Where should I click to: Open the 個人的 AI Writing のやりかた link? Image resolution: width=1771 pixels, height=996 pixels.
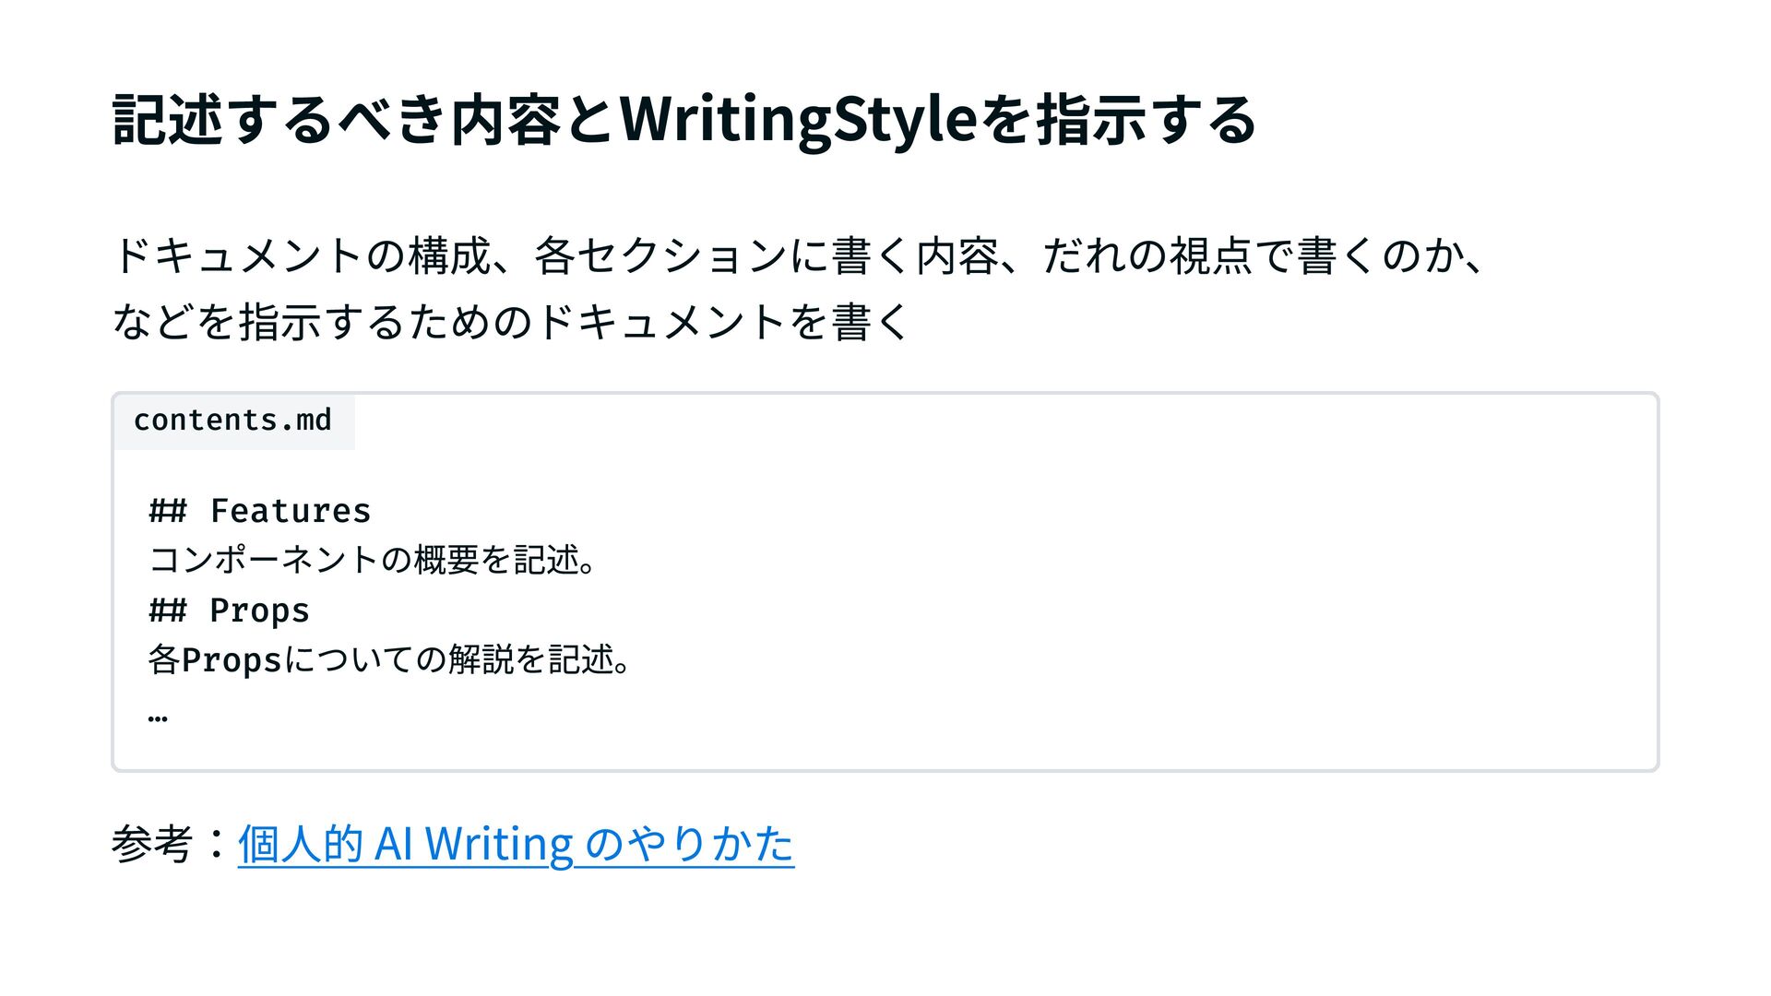[516, 844]
